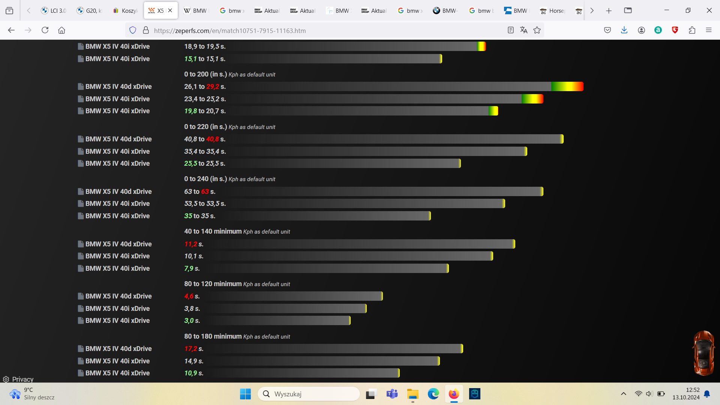Image resolution: width=720 pixels, height=405 pixels.
Task: Click the value '15,1 to 15,1 s.'
Action: (x=205, y=59)
